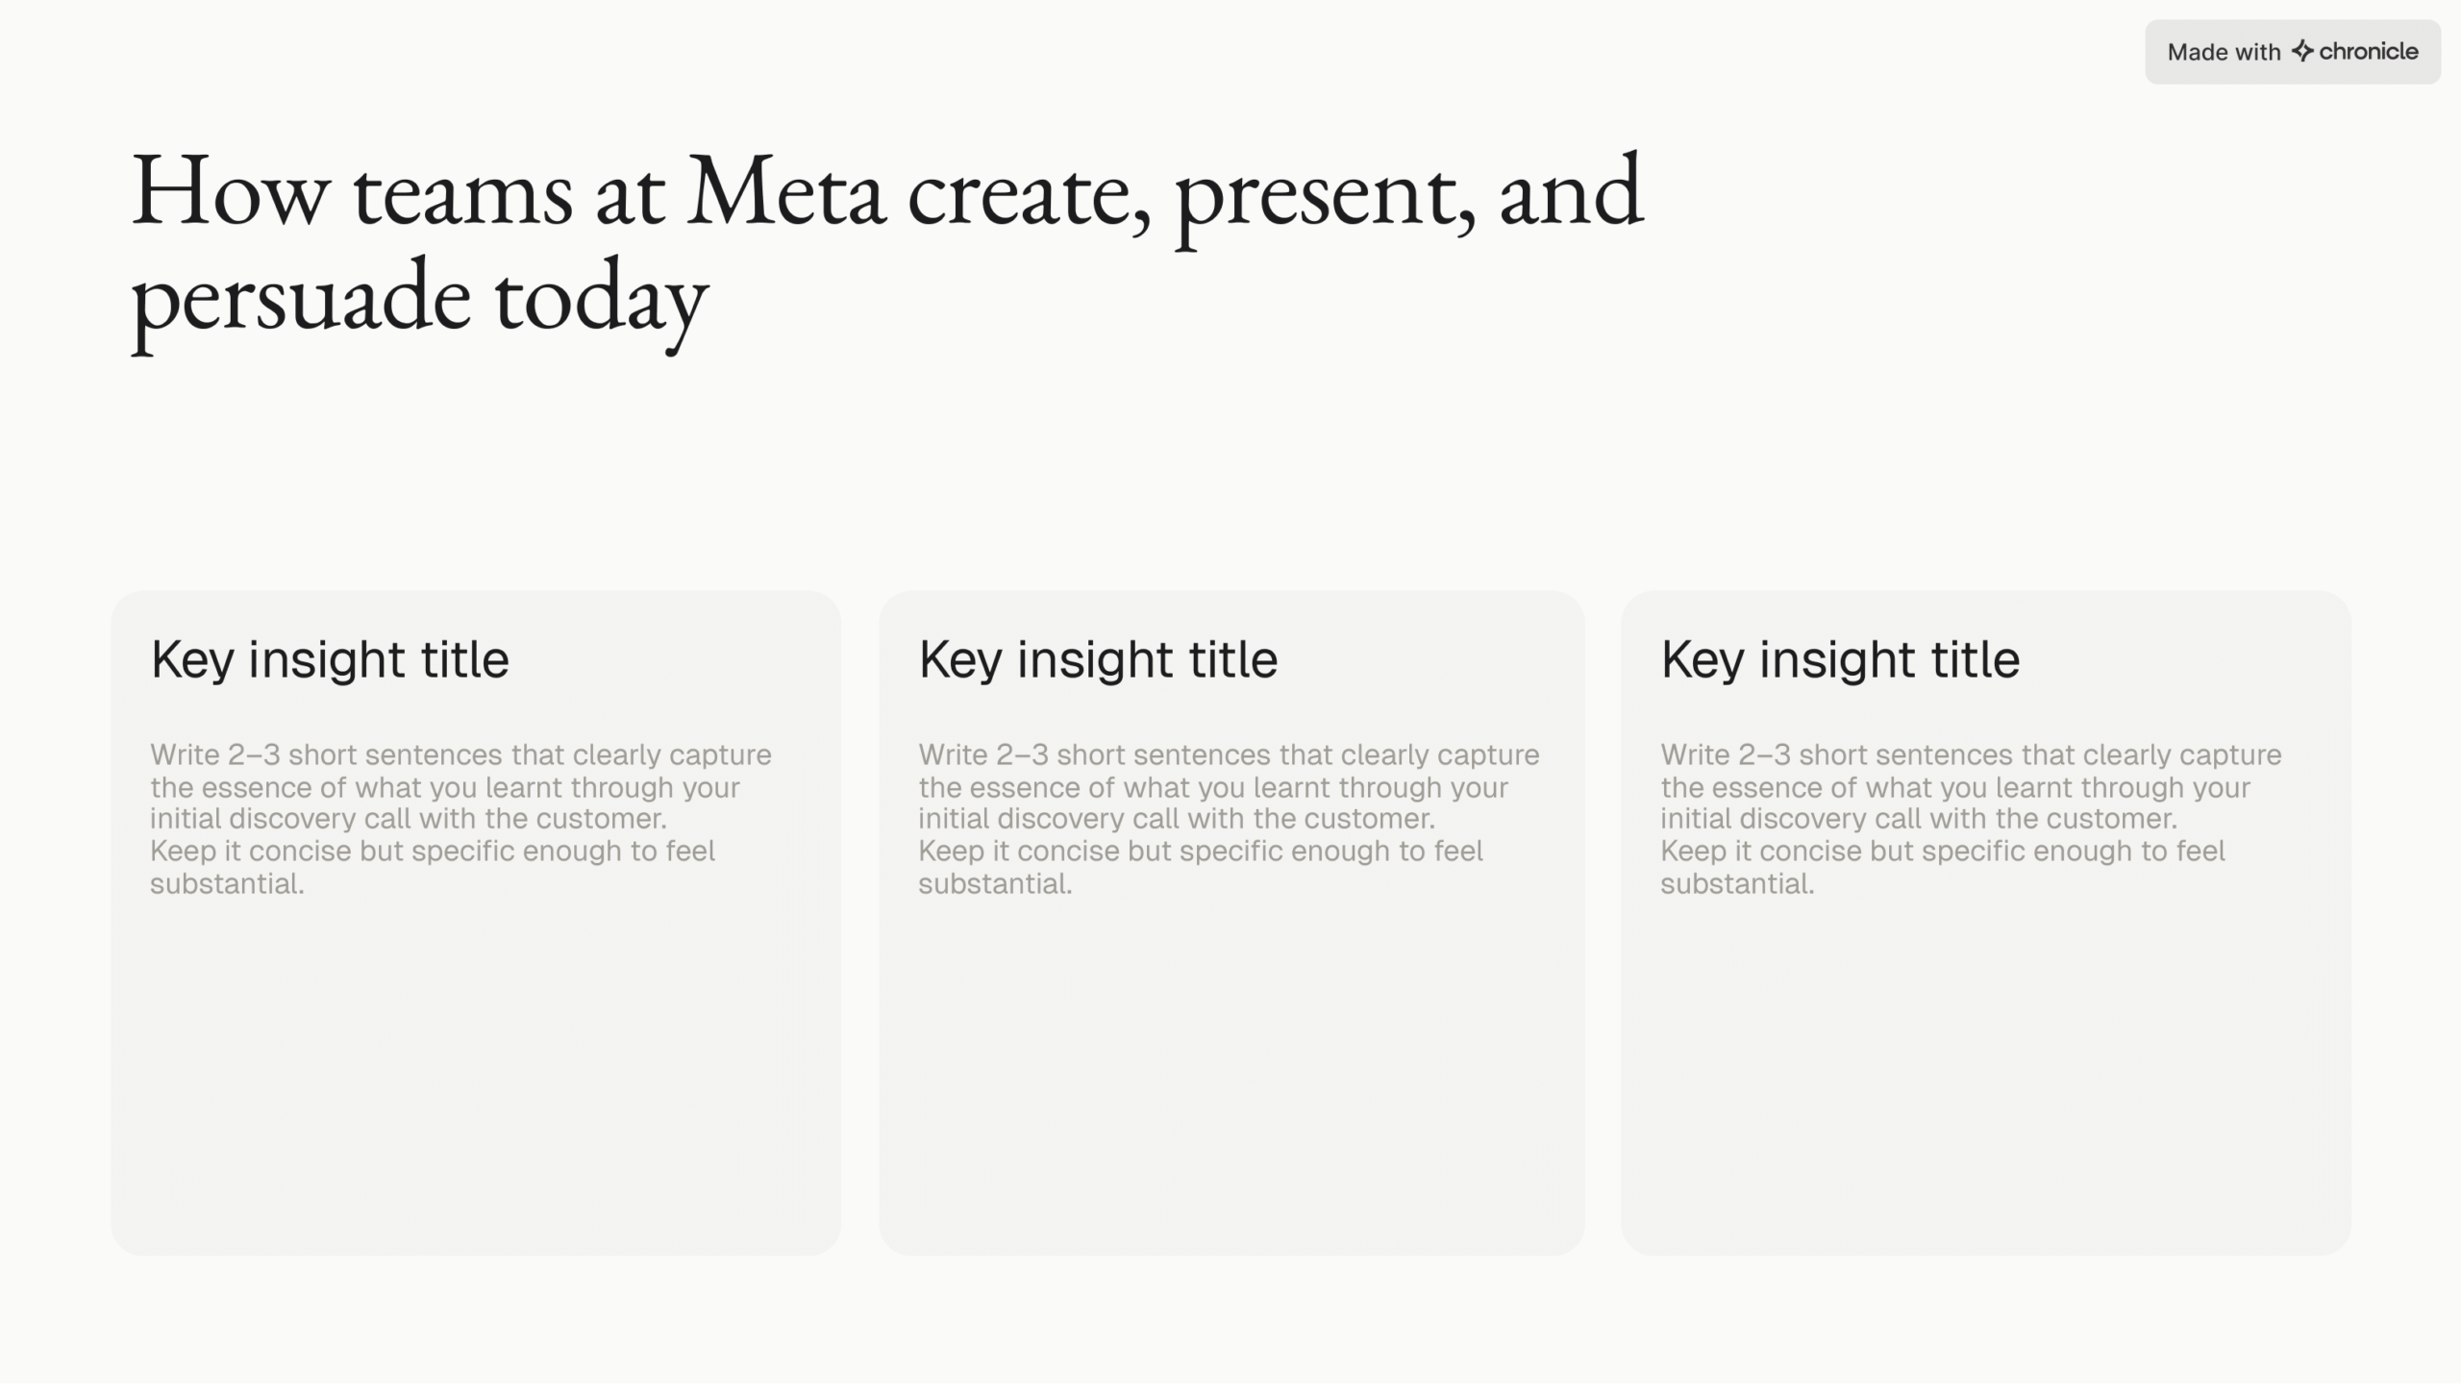
Task: Click empty lower area of left card
Action: pyautogui.click(x=476, y=1086)
